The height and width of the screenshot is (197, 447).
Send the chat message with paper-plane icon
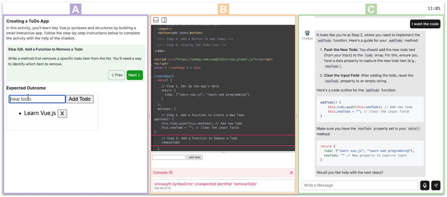tap(435, 185)
